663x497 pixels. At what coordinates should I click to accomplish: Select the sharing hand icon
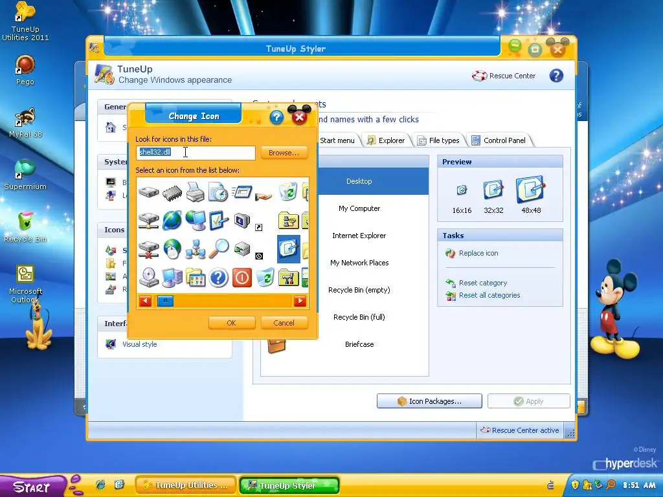click(x=264, y=195)
